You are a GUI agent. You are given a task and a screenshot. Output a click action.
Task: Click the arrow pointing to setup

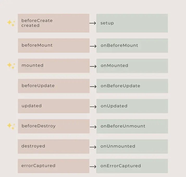(x=93, y=23)
